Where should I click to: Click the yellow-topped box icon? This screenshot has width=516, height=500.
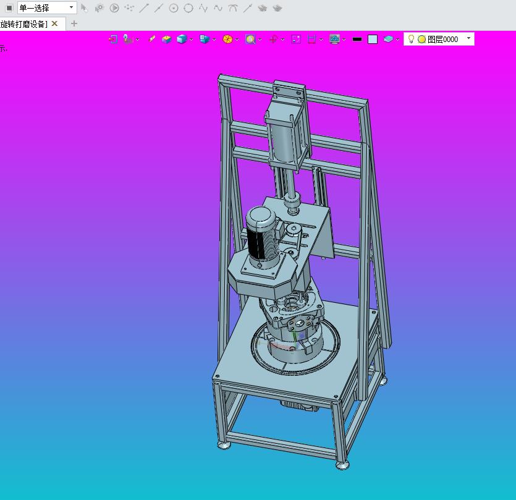166,40
